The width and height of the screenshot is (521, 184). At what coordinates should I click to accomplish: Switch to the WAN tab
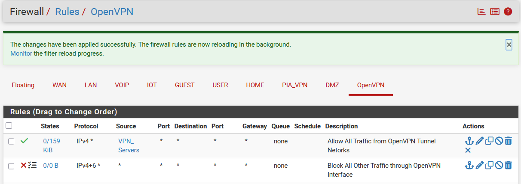point(59,85)
